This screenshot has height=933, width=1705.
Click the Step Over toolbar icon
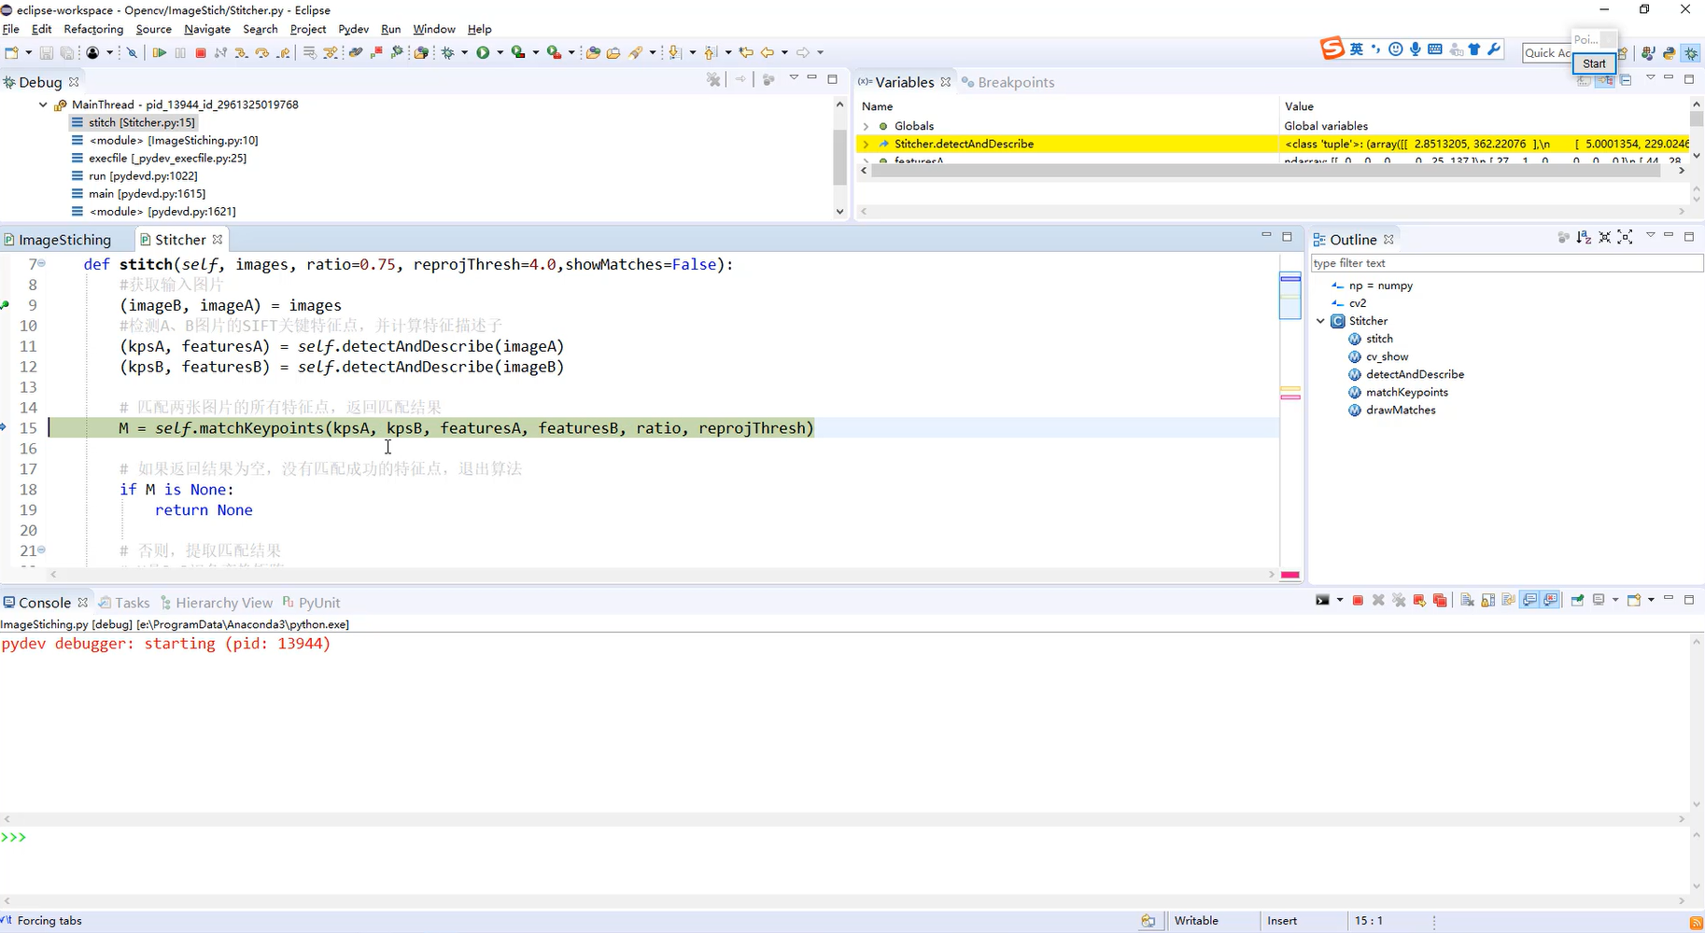tap(261, 53)
